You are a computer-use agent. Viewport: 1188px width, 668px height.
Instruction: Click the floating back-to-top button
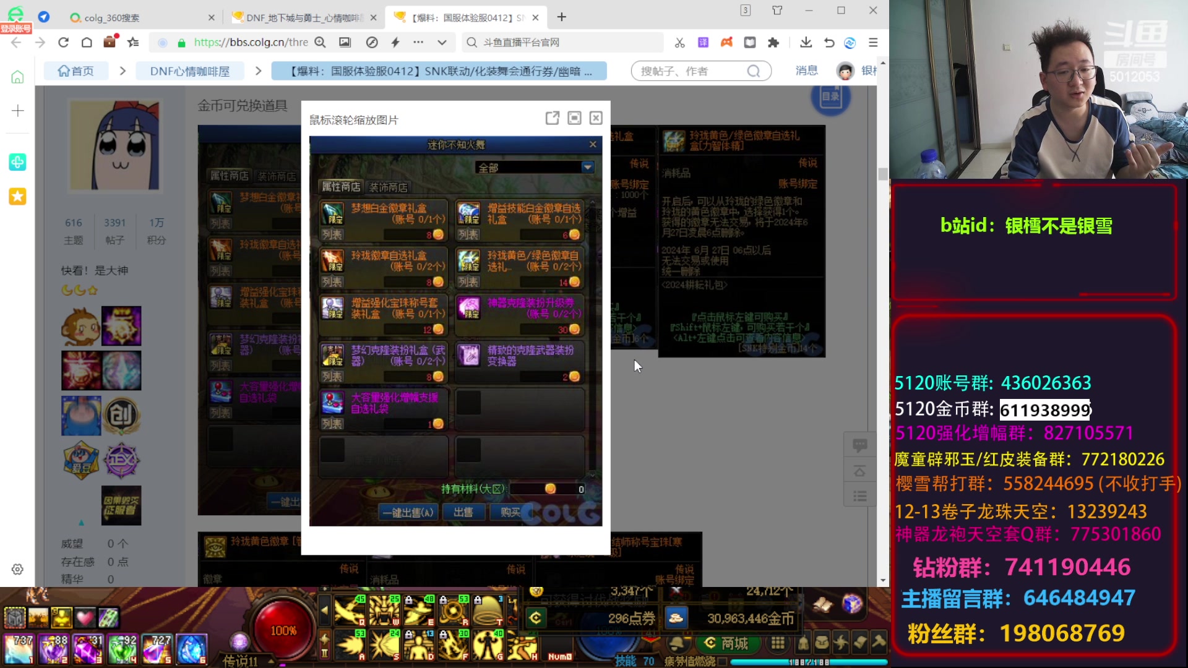click(x=859, y=471)
